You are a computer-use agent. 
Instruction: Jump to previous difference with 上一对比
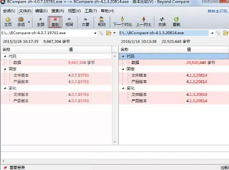pos(144,22)
